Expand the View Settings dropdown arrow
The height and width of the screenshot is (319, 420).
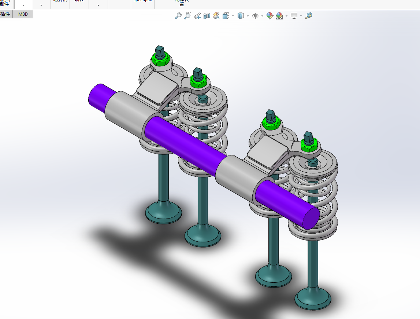[301, 16]
